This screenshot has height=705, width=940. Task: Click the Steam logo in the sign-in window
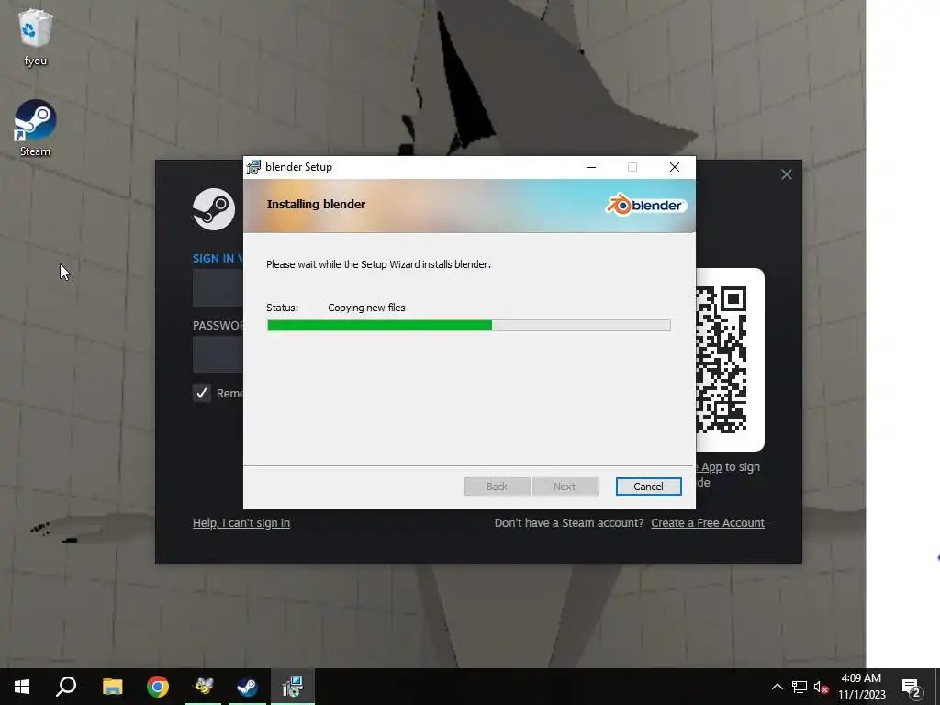[x=213, y=209]
